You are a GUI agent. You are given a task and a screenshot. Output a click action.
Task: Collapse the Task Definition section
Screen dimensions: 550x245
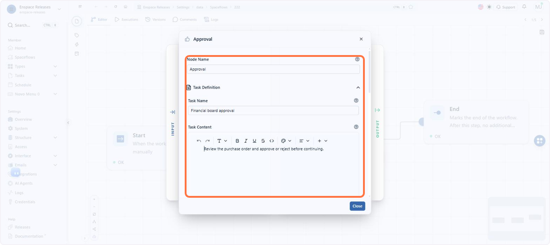358,87
